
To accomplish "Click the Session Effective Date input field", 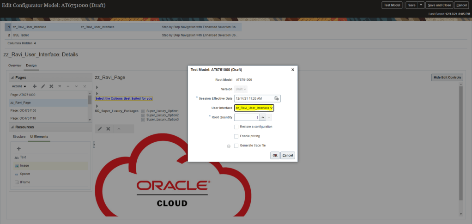I will pyautogui.click(x=253, y=98).
